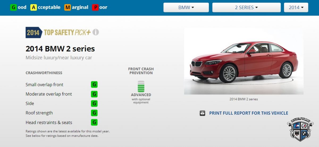Click the info icon beside Top Safety Pick+

pos(96,32)
